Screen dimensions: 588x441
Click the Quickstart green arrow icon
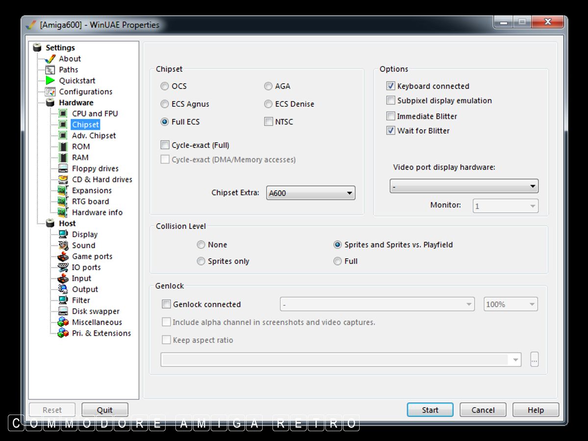click(x=50, y=80)
